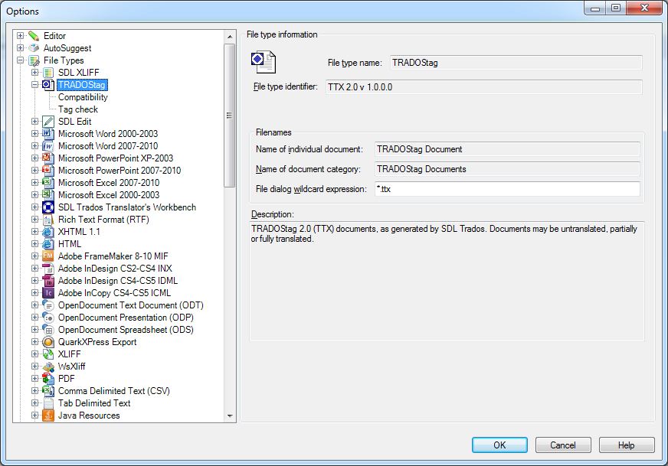
Task: Expand the AutoSuggest tree node
Action: tap(20, 48)
